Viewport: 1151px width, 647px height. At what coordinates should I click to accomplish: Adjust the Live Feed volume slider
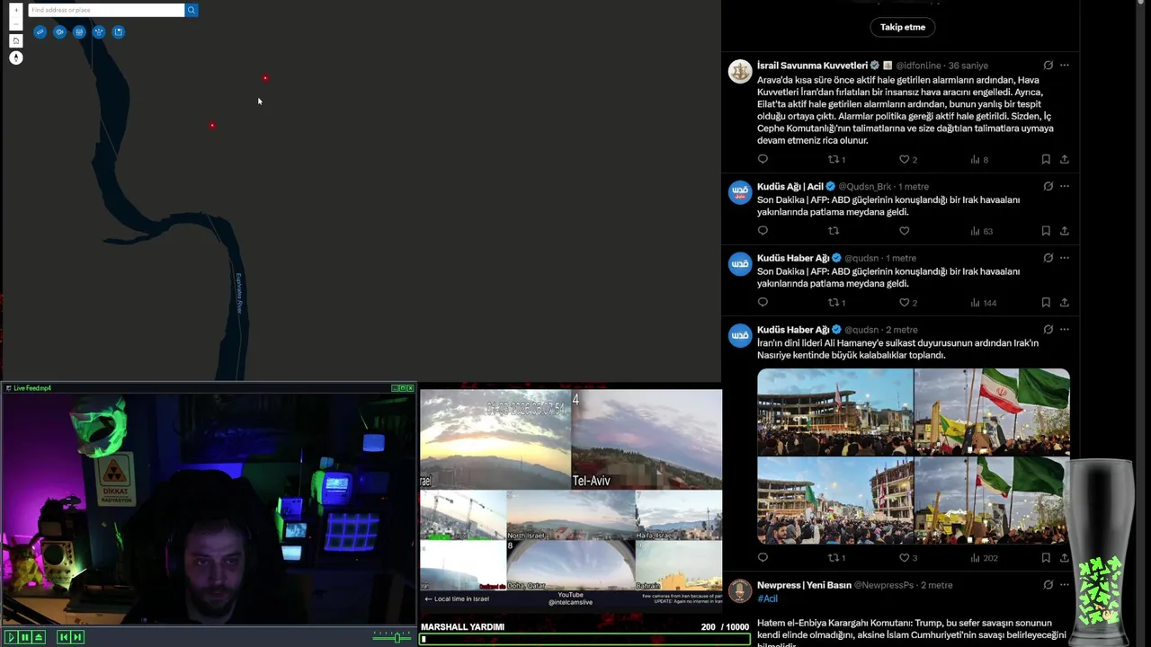pyautogui.click(x=392, y=637)
